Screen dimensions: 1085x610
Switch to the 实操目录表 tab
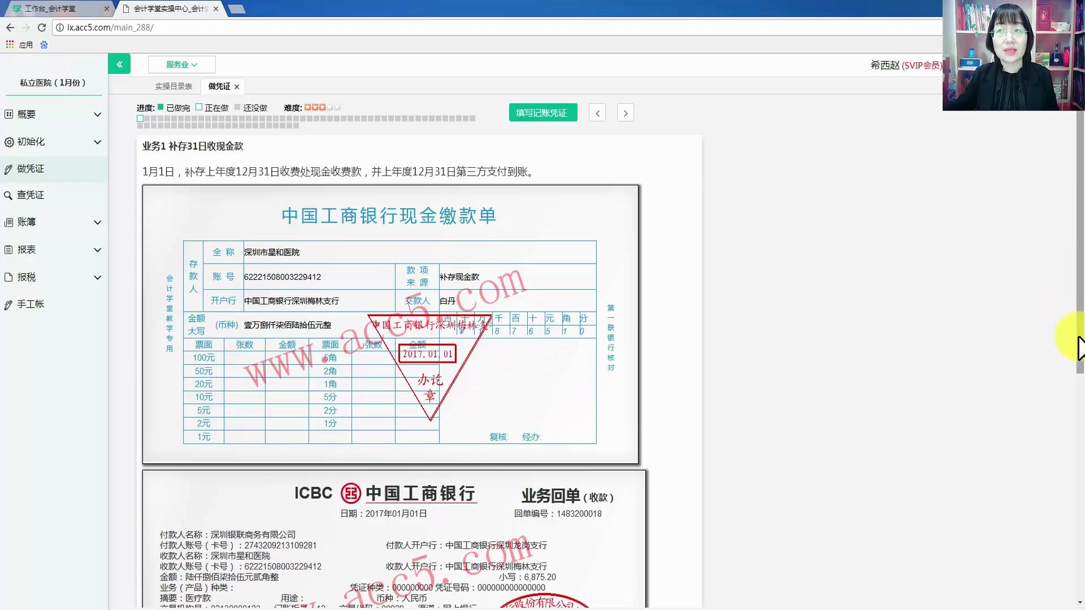[x=173, y=86]
